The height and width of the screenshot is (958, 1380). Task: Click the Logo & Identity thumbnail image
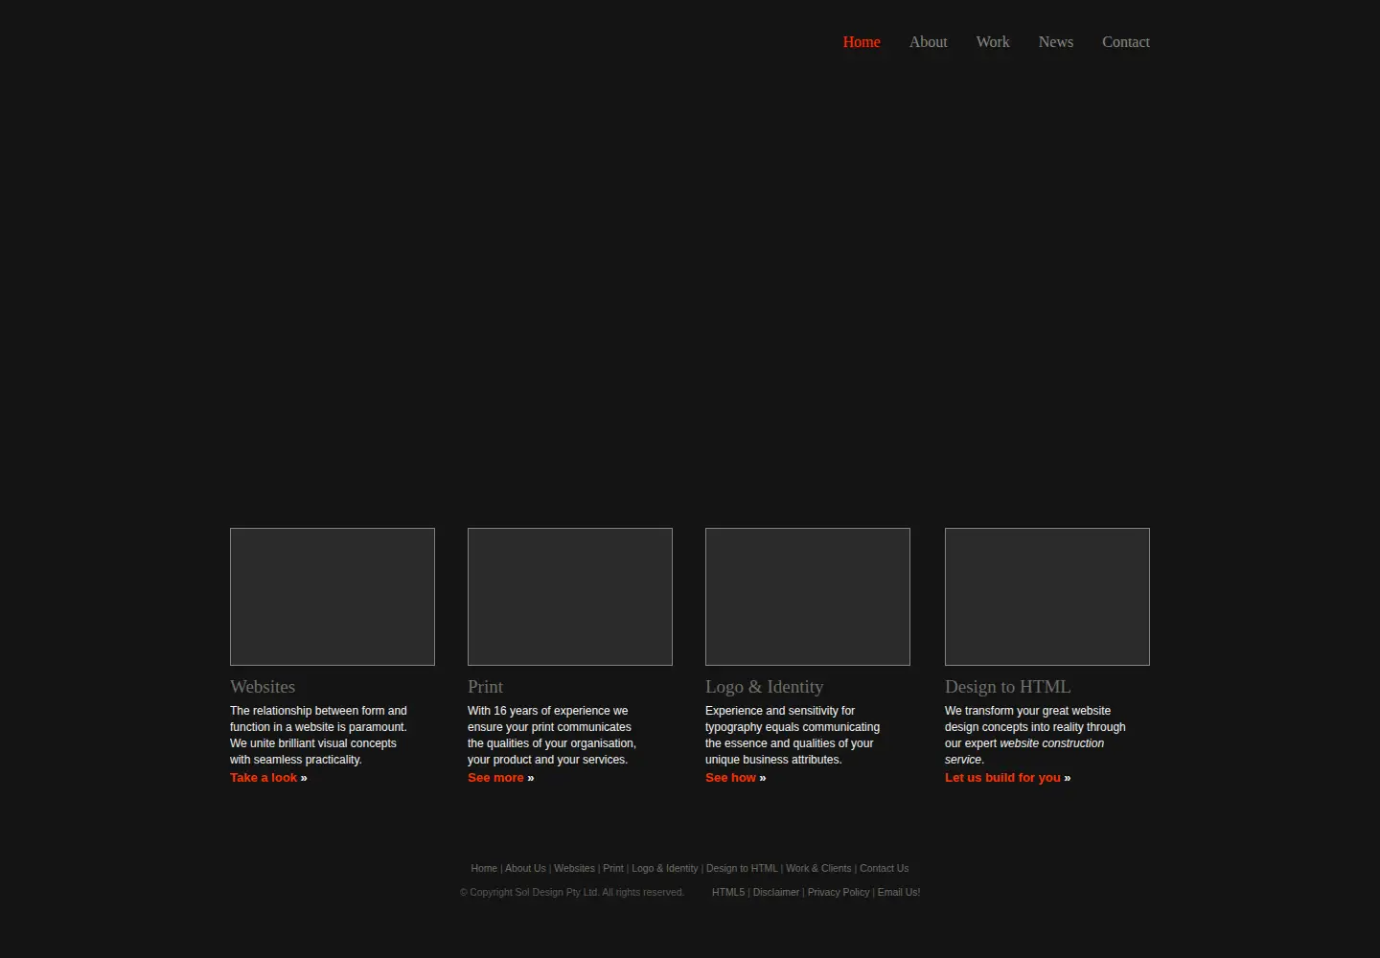(808, 597)
